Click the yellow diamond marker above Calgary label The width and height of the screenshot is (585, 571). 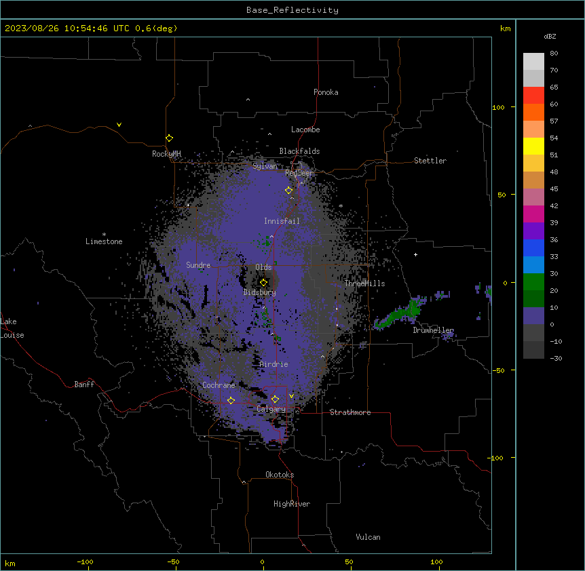[275, 399]
